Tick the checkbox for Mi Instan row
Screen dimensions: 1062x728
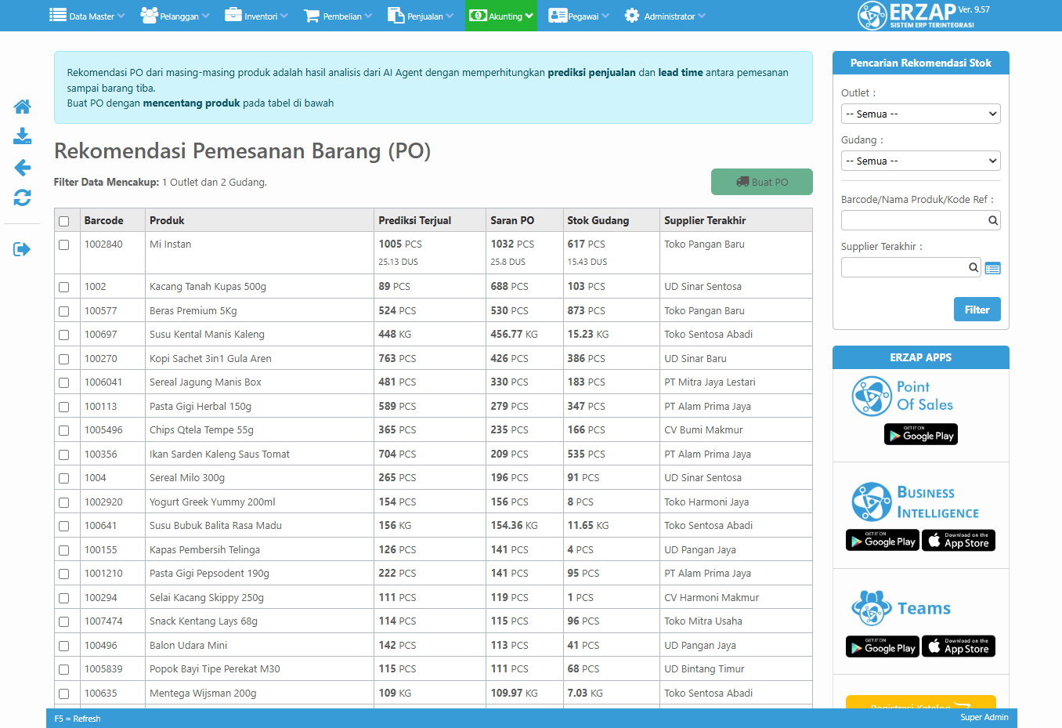pyautogui.click(x=64, y=244)
